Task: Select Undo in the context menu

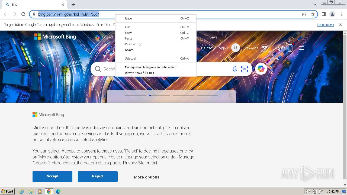Action: pyautogui.click(x=156, y=18)
